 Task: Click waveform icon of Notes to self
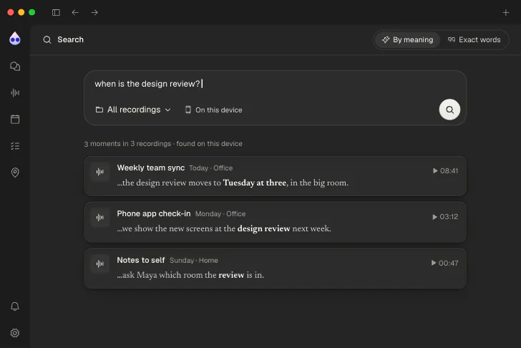click(x=100, y=264)
